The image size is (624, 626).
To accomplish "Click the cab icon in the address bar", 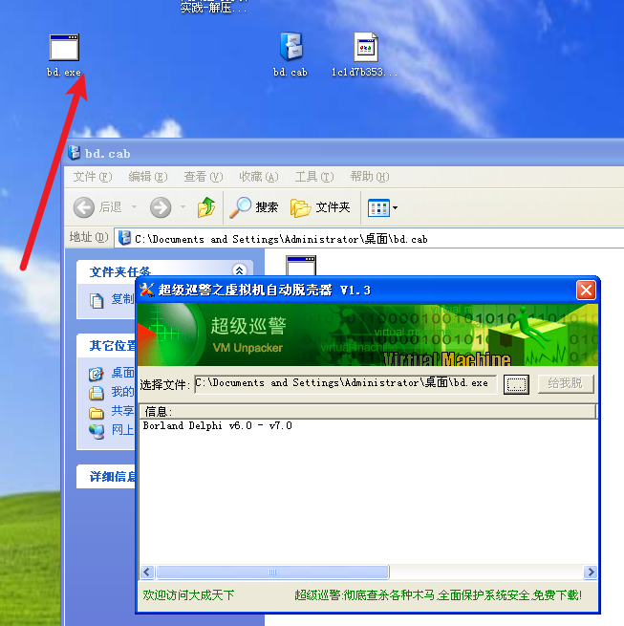I will coord(125,238).
